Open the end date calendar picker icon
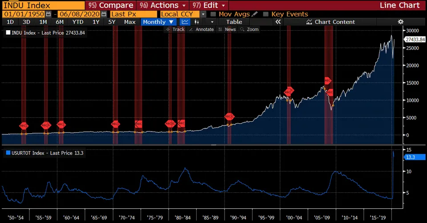427x223 pixels. coord(104,14)
